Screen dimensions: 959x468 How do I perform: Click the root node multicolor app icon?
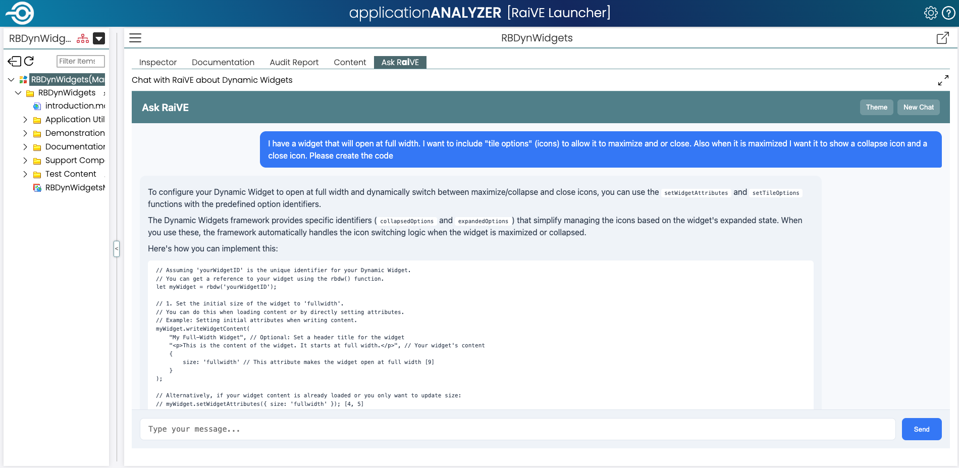click(x=23, y=80)
